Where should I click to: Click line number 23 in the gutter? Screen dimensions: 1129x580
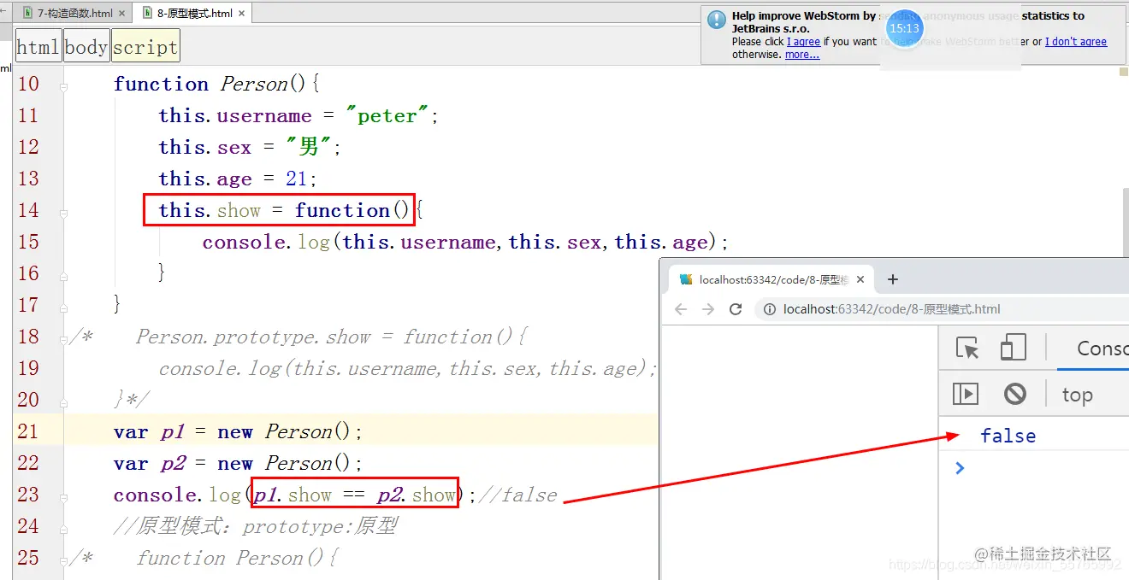(28, 495)
